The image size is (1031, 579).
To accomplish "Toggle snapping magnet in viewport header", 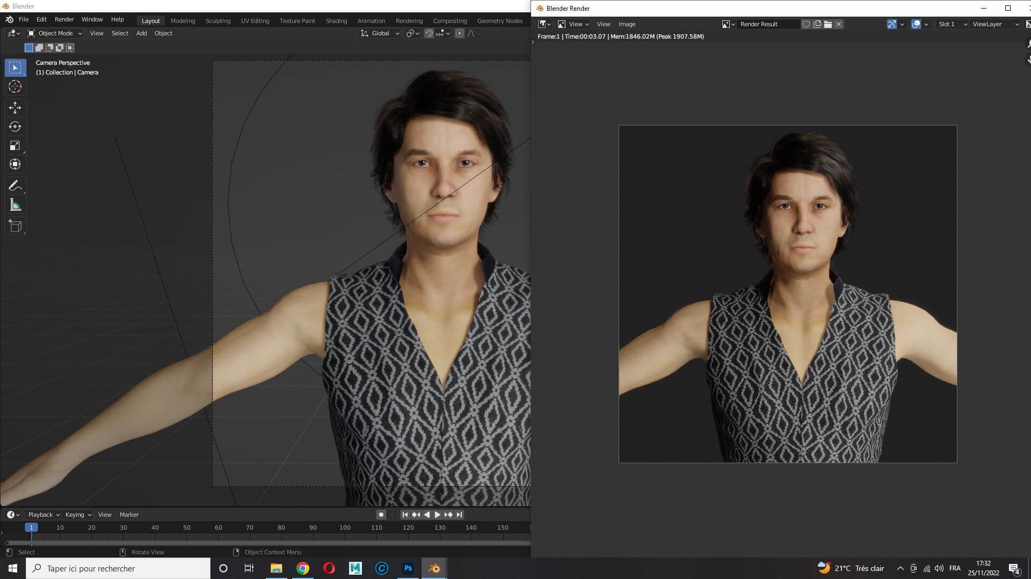I will pos(429,33).
